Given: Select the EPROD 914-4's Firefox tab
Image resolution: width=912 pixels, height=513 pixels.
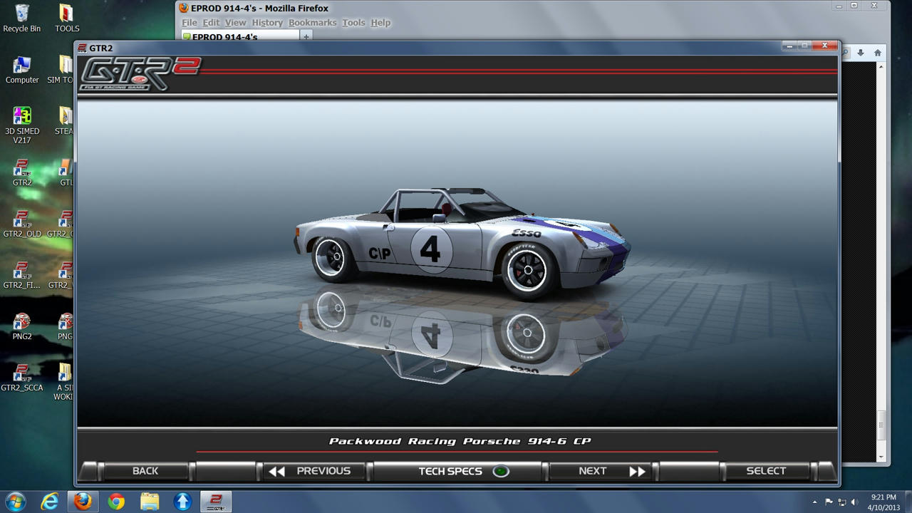Looking at the screenshot, I should pyautogui.click(x=239, y=36).
